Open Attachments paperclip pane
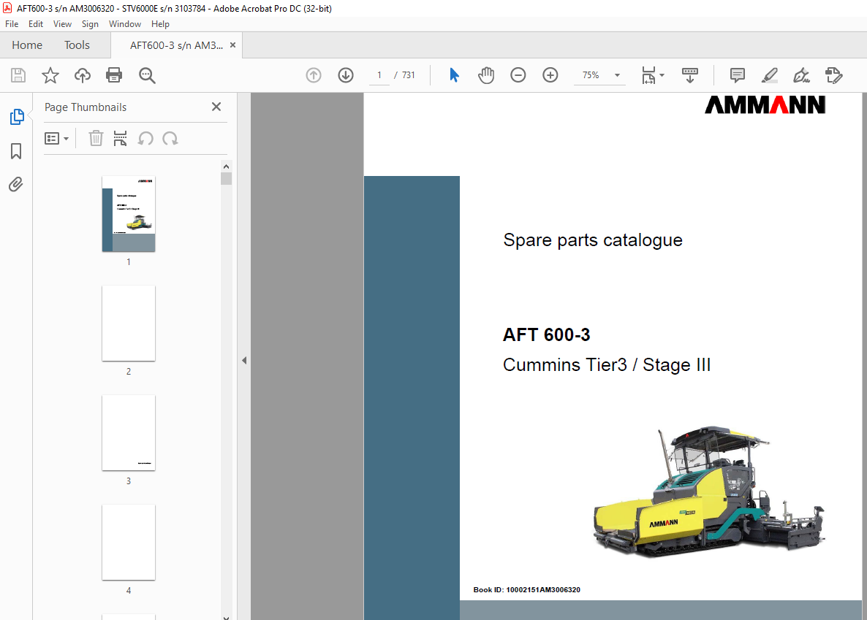Viewport: 867px width, 620px height. [x=16, y=184]
